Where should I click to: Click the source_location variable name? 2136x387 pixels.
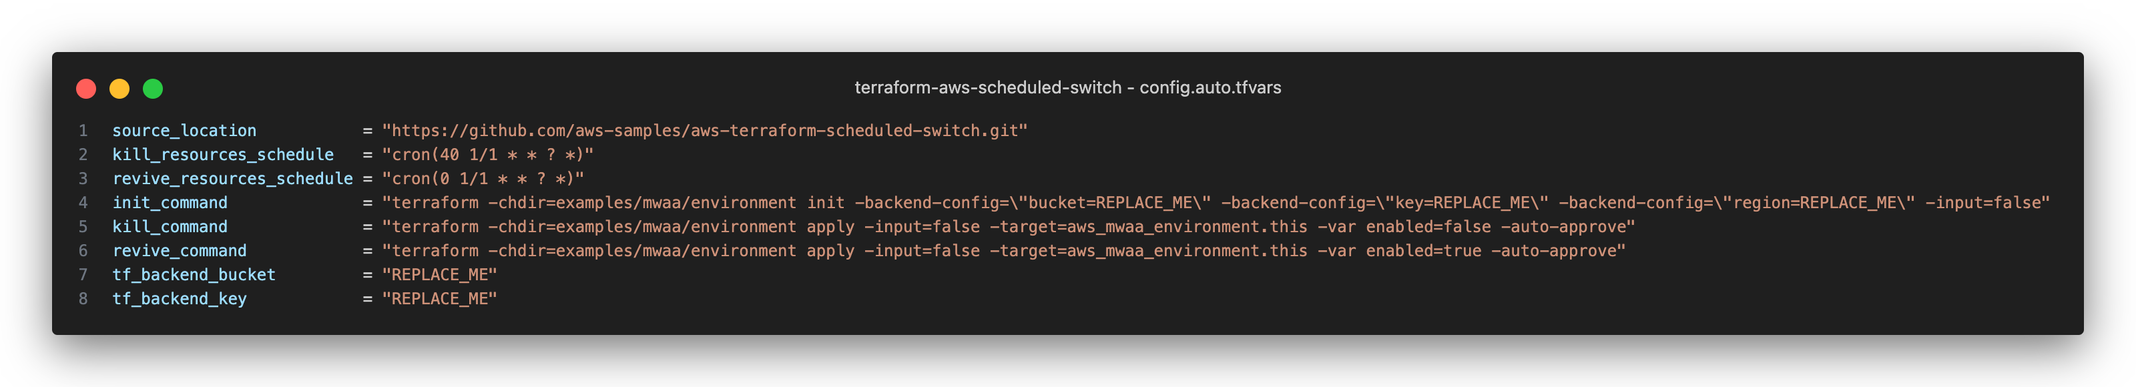point(184,131)
